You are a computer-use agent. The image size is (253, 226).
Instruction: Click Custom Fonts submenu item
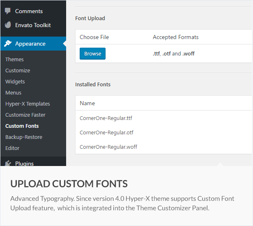coord(22,126)
